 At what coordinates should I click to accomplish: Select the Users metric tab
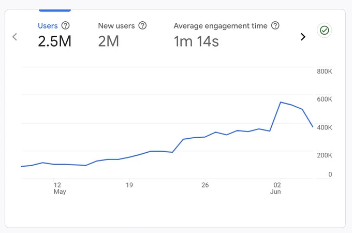point(48,26)
